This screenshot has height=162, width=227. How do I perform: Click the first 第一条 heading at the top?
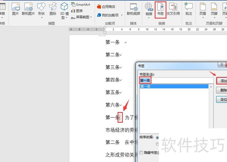(x=112, y=42)
